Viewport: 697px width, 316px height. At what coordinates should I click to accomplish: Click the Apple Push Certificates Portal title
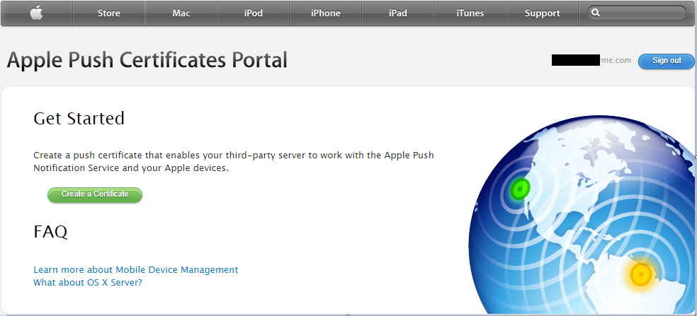147,60
